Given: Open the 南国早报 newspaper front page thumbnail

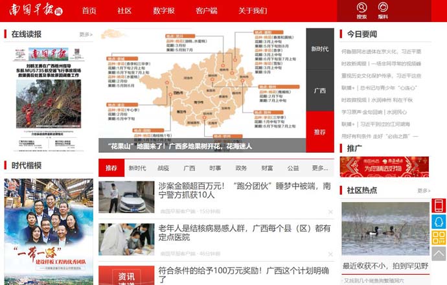Looking at the screenshot, I should click(49, 99).
